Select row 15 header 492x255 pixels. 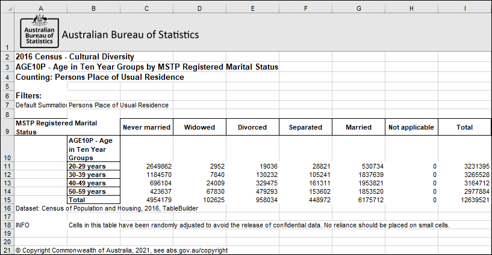tap(7, 200)
